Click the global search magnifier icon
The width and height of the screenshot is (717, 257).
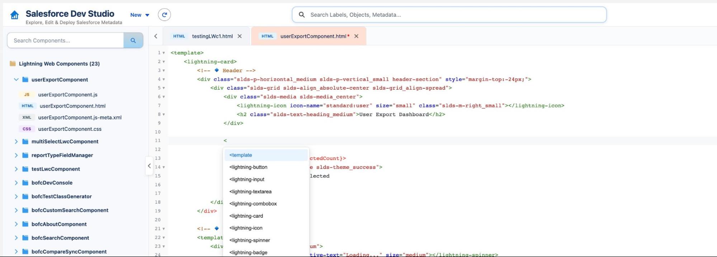point(302,15)
